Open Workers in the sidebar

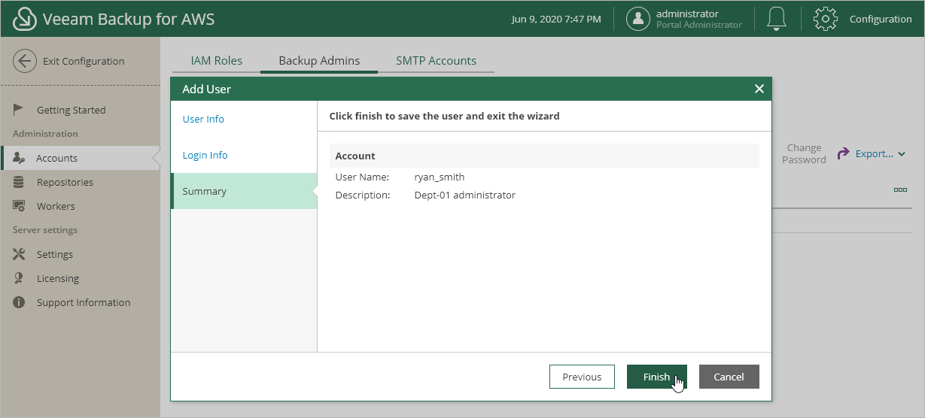pos(56,206)
